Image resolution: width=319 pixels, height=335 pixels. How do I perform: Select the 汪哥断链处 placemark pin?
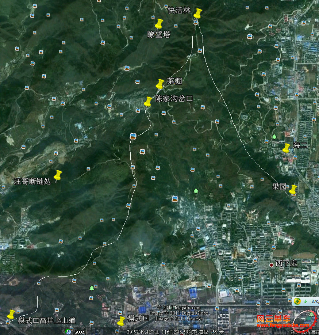point(58,175)
